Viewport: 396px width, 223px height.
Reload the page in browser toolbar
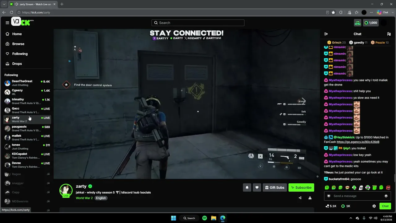pos(11,12)
